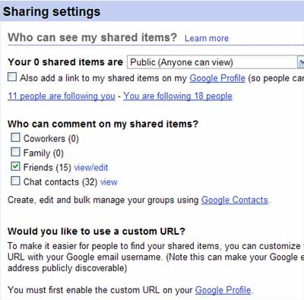The width and height of the screenshot is (304, 300).
Task: Enable adding link to Google Profile checkbox
Action: point(12,77)
